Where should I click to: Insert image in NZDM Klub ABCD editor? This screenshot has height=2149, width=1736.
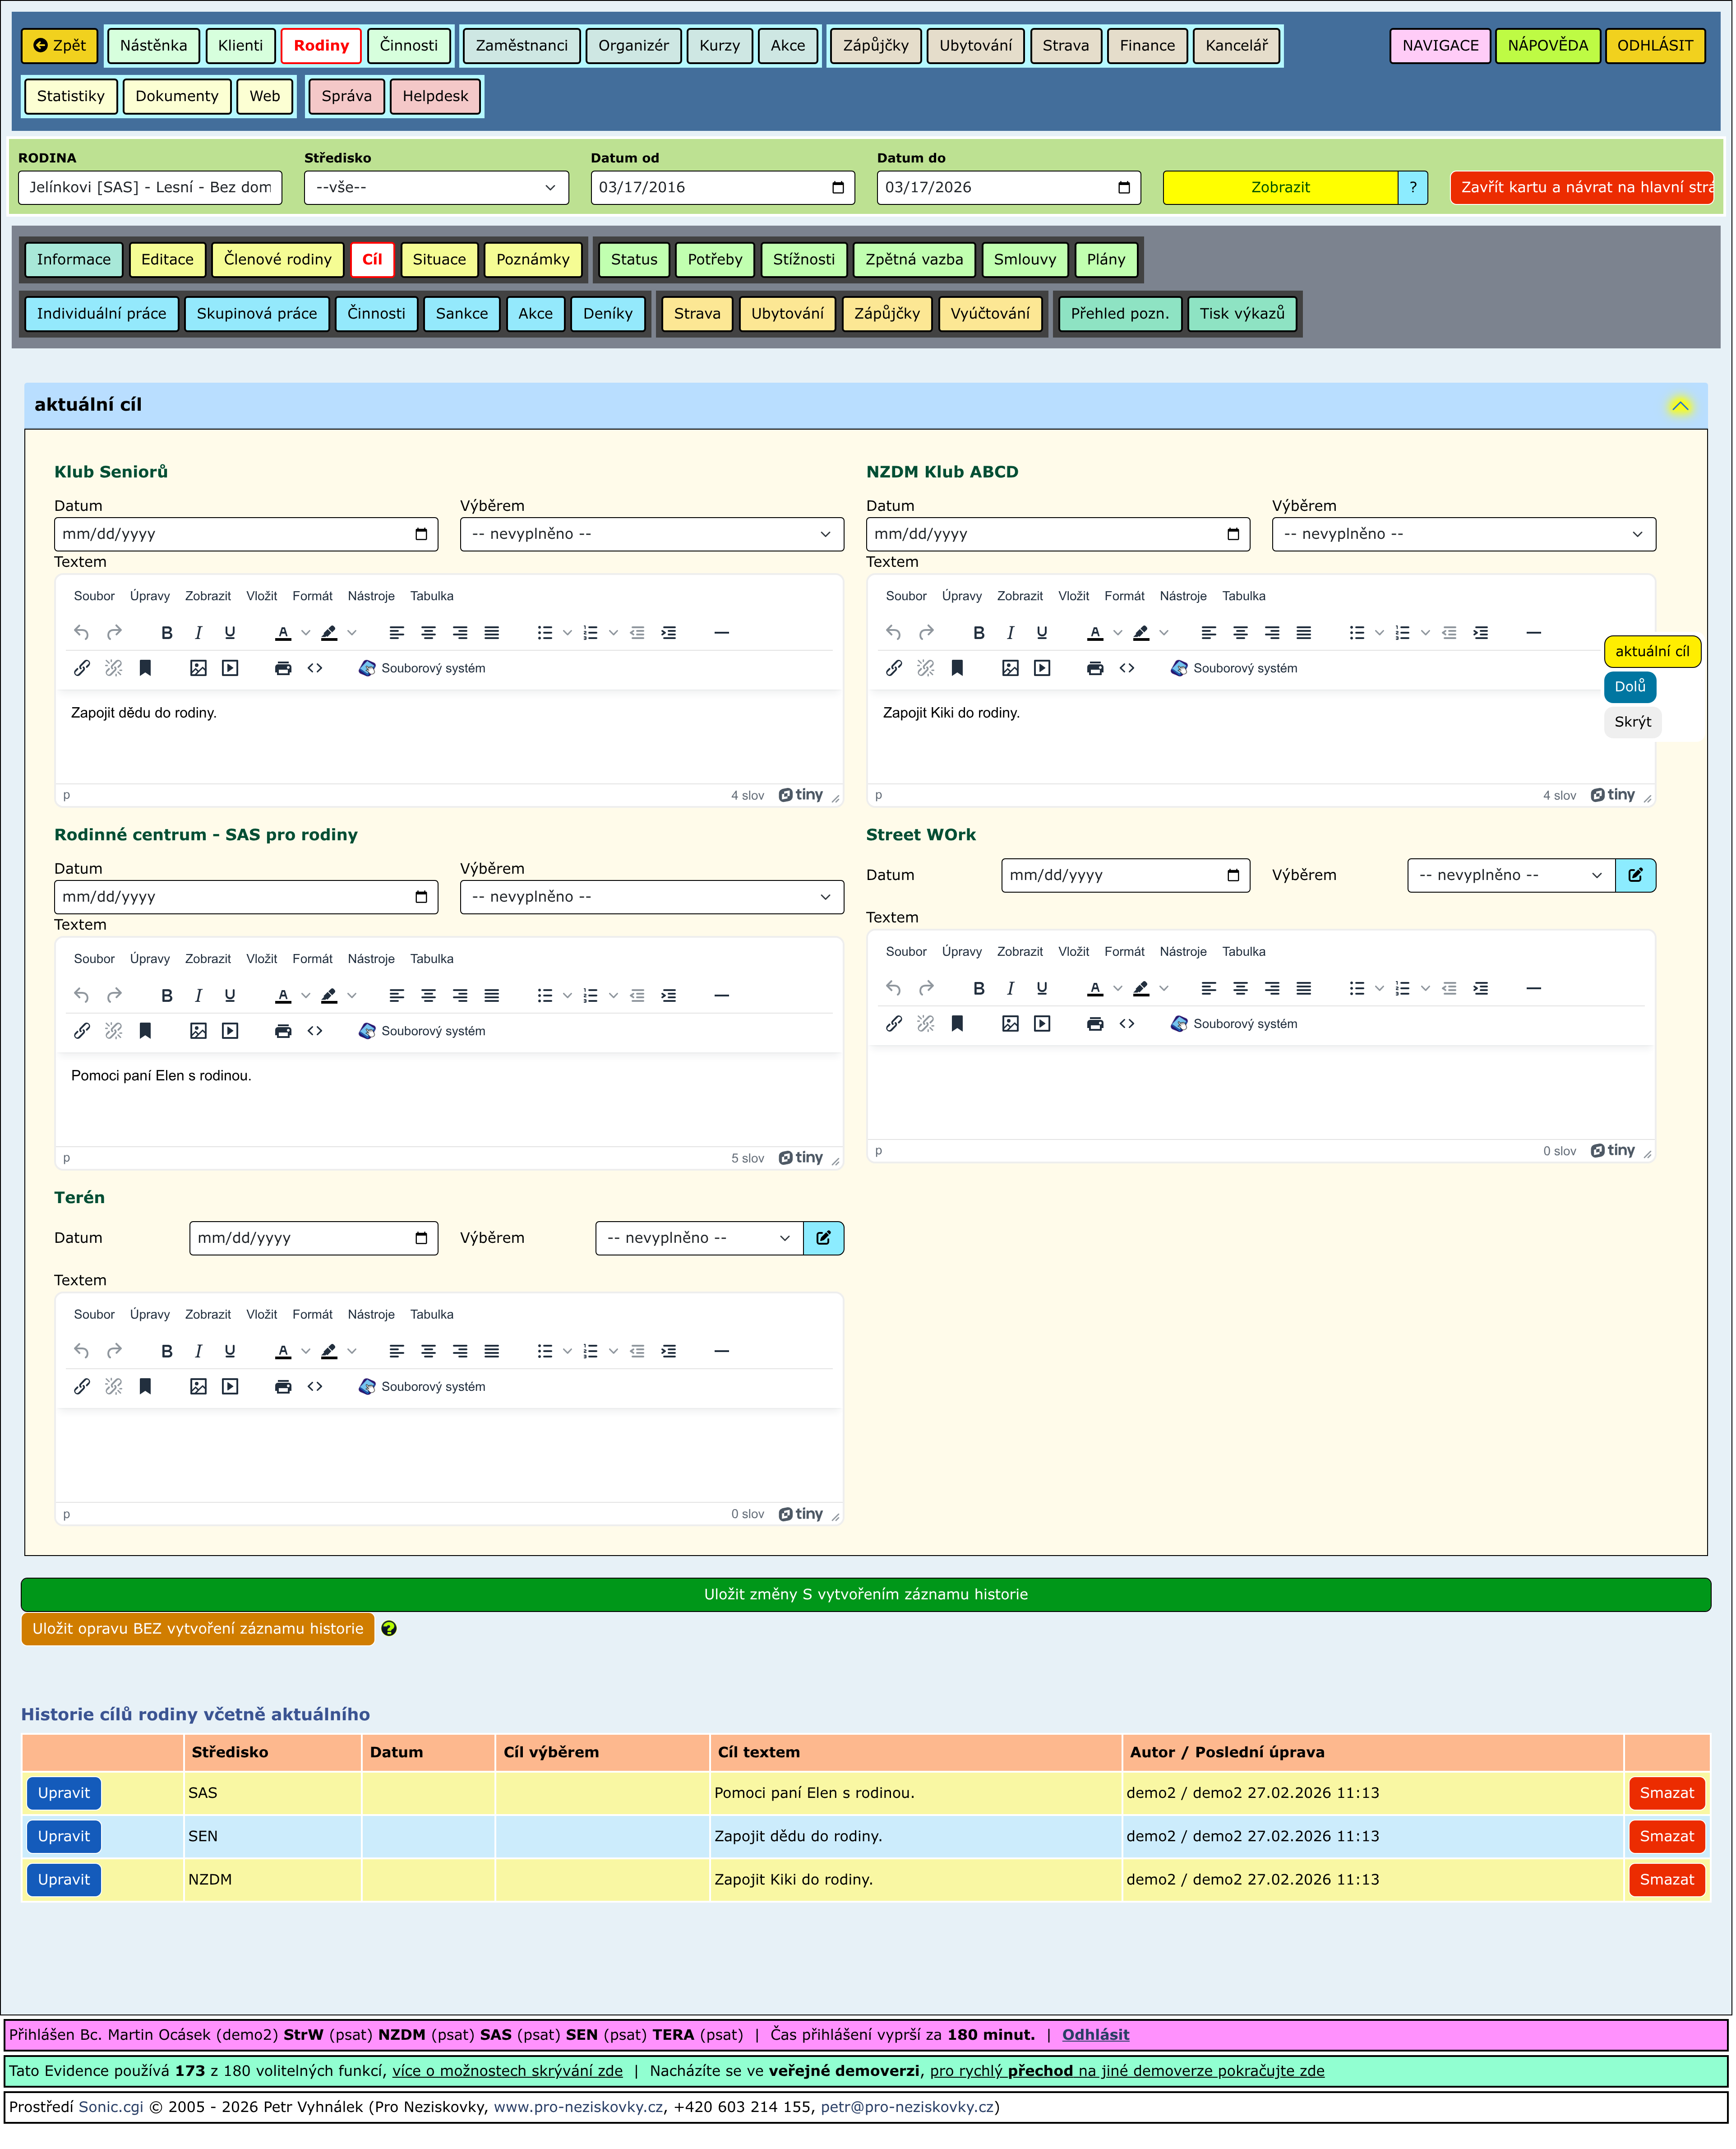tap(1010, 668)
